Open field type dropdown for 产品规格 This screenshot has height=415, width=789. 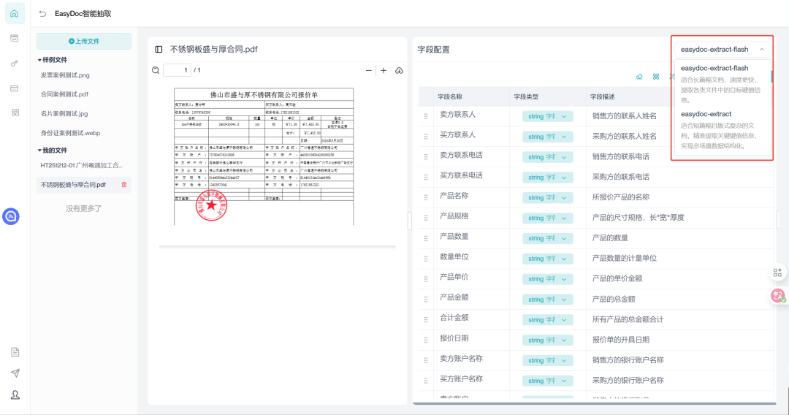click(547, 218)
